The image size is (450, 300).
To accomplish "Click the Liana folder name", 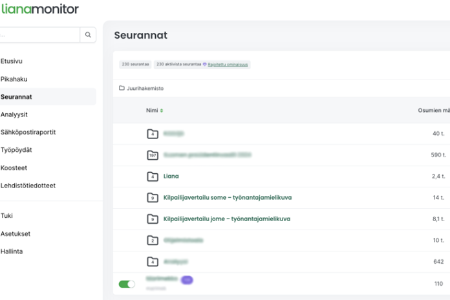I will (x=171, y=177).
